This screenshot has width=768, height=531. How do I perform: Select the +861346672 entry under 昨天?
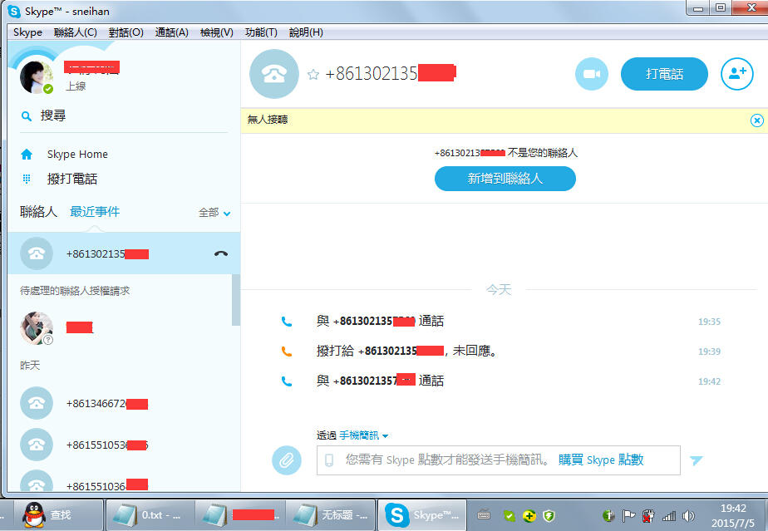coord(123,403)
